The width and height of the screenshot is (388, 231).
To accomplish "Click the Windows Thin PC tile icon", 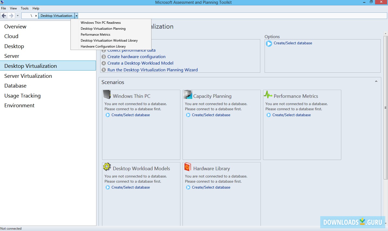I will 107,95.
